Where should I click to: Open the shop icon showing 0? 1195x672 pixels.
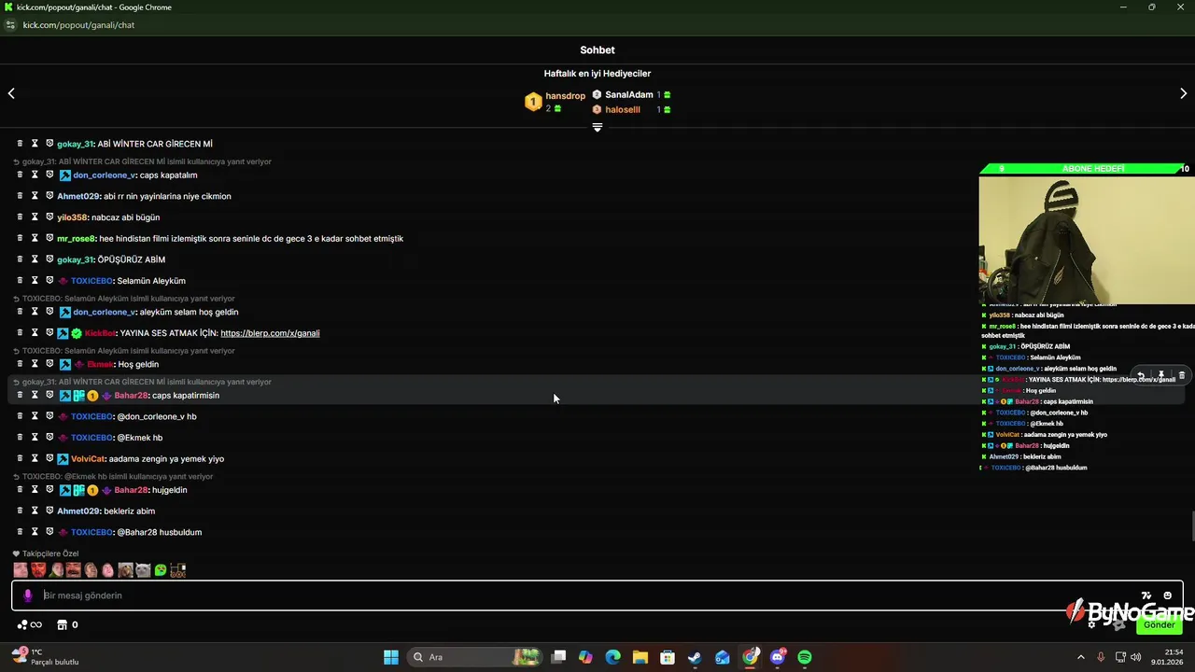[67, 624]
